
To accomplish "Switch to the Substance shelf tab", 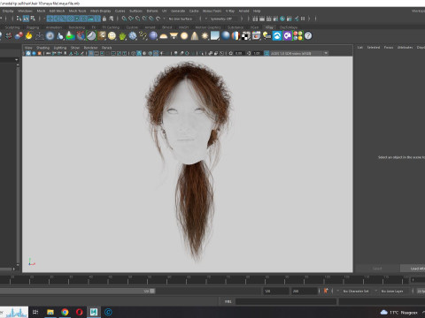I will coord(236,27).
